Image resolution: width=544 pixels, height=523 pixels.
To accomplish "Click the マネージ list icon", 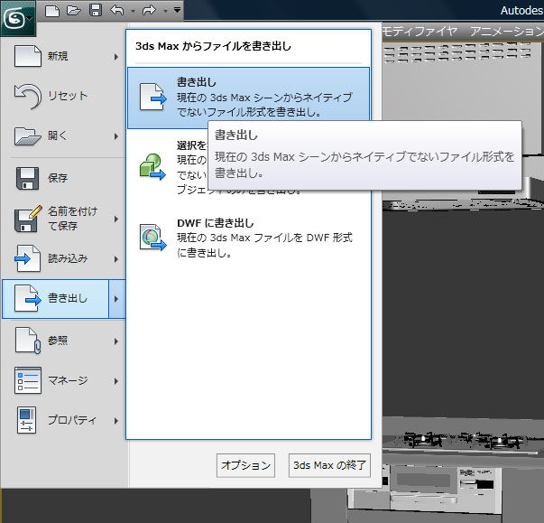I will click(28, 380).
